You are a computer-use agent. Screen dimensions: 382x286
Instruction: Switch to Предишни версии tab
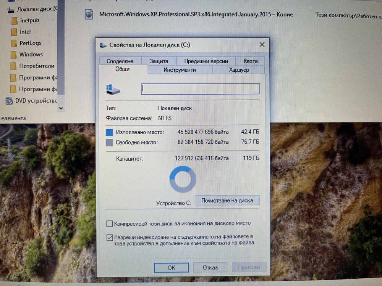pos(206,61)
